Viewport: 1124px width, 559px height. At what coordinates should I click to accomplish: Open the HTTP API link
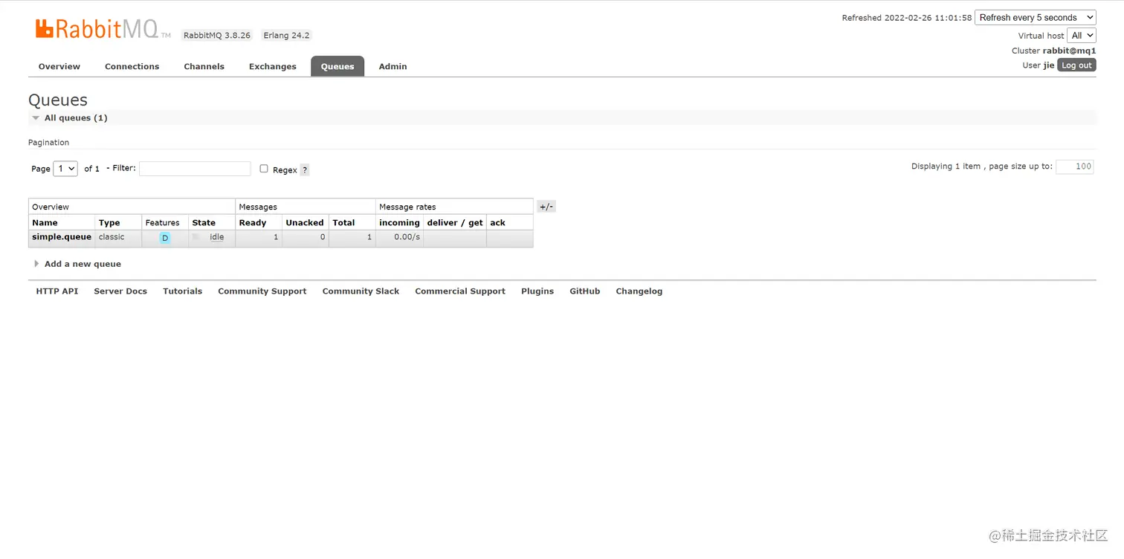[x=57, y=291]
